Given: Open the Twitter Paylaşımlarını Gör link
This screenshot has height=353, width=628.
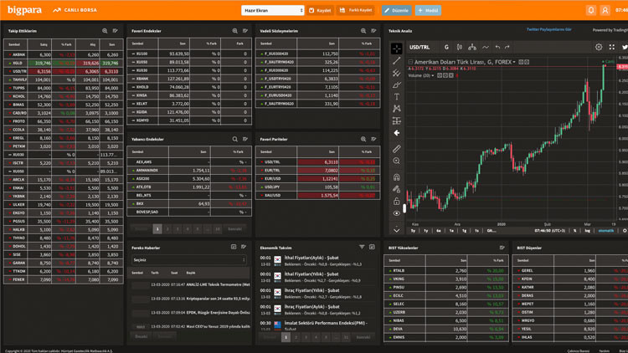Looking at the screenshot, I should (x=548, y=29).
